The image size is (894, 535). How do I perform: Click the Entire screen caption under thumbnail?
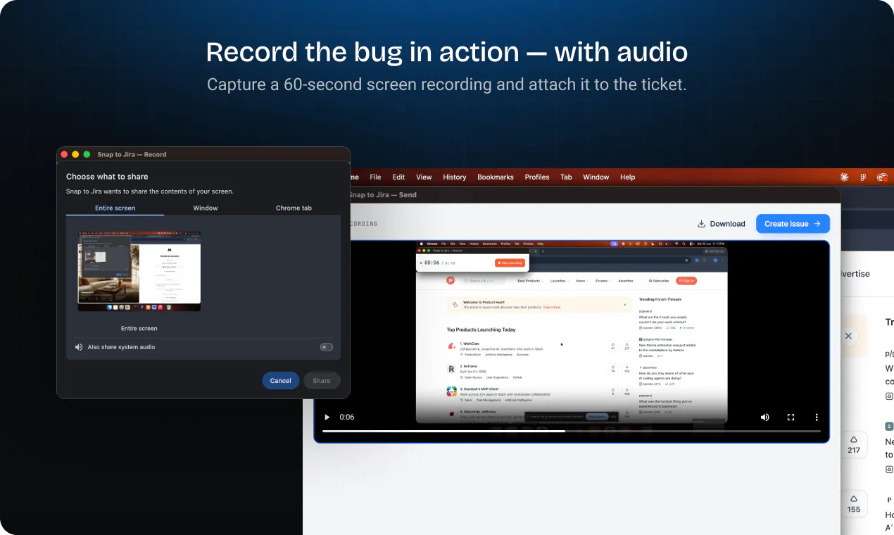point(139,329)
